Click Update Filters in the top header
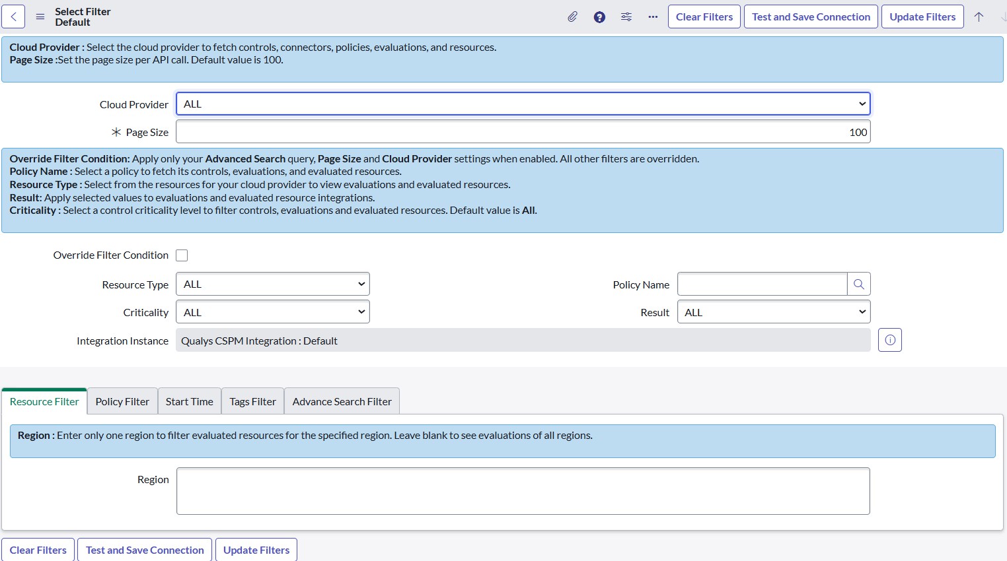Screen dimensions: 1007x561 click(x=922, y=17)
